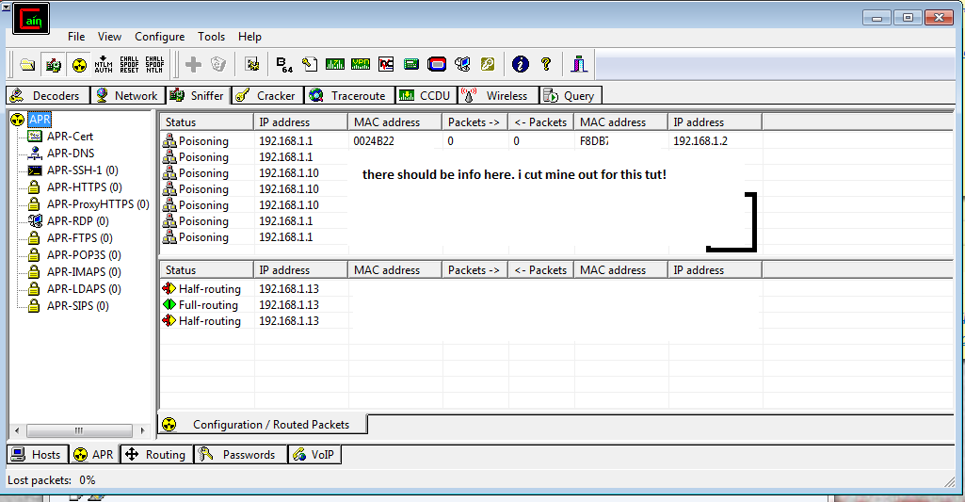Screen dimensions: 965x502
Task: Select APR-SSH-1 (0) in the tree
Action: point(83,170)
